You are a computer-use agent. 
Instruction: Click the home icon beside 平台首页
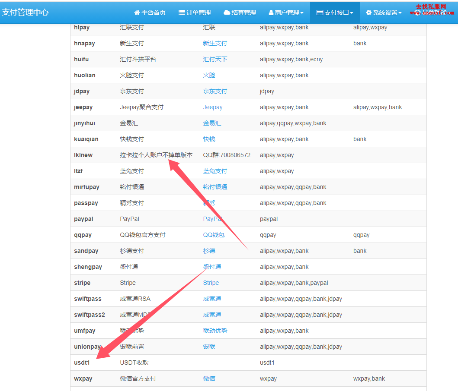pyautogui.click(x=137, y=13)
